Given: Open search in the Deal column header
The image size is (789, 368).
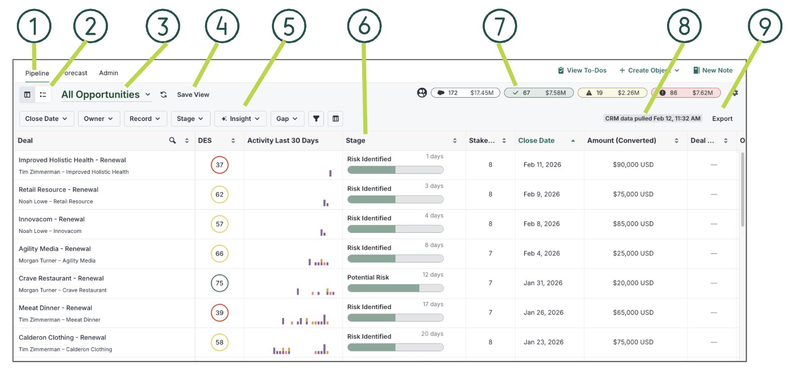Looking at the screenshot, I should tap(173, 140).
